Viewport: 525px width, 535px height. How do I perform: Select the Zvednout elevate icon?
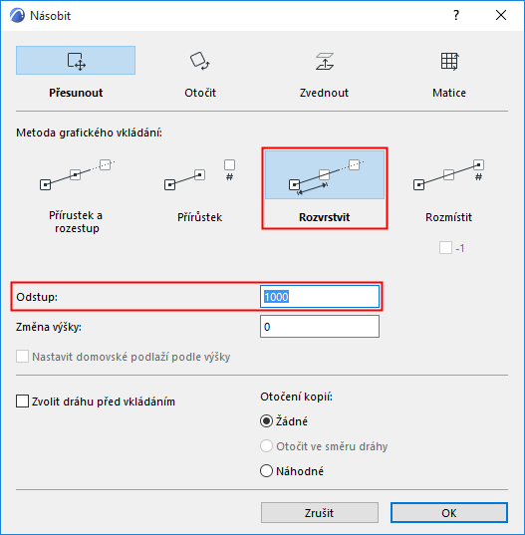(325, 61)
